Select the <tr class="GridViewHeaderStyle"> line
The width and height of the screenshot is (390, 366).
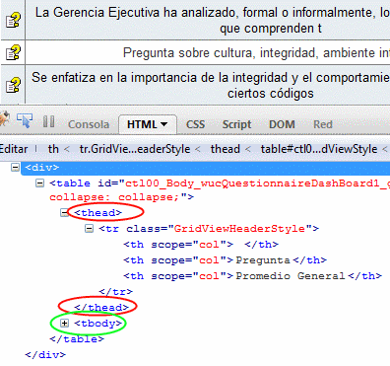point(209,229)
